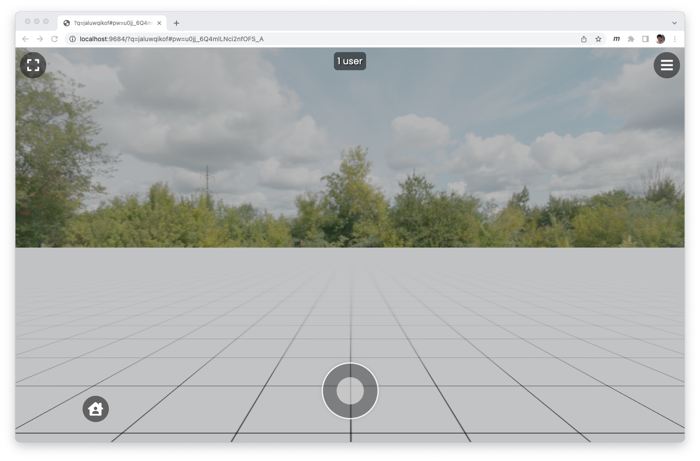This screenshot has width=700, height=461.
Task: Expand the tab search dropdown arrow
Action: [x=675, y=23]
